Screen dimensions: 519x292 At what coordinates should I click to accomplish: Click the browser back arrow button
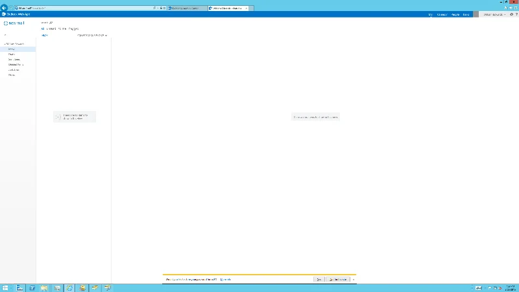click(5, 8)
